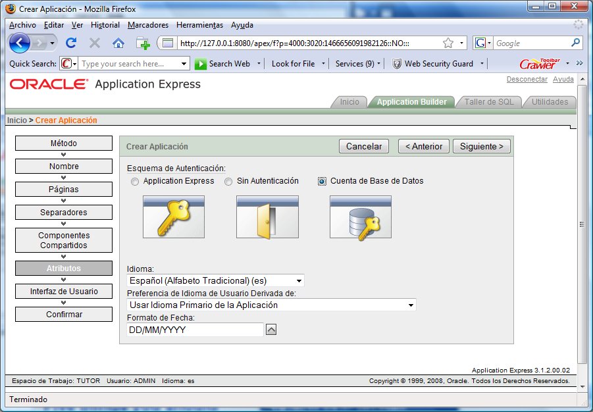Click the key image for Application Express
593x412 pixels.
(174, 217)
